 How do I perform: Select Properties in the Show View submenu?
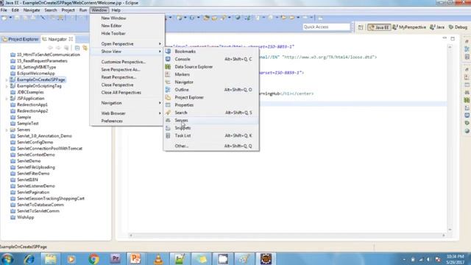click(211, 105)
